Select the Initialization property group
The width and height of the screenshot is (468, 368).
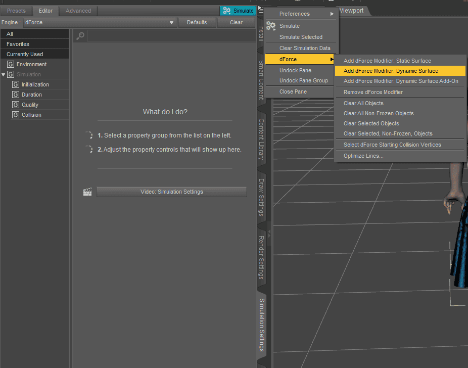pos(35,84)
